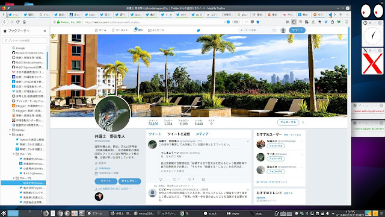Open Notifications bell in Twitter header
Image resolution: width=385 pixels, height=217 pixels.
(x=138, y=30)
